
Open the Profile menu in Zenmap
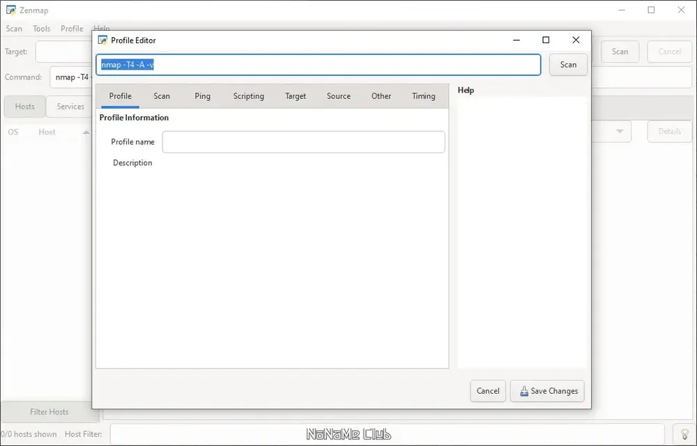(x=72, y=29)
